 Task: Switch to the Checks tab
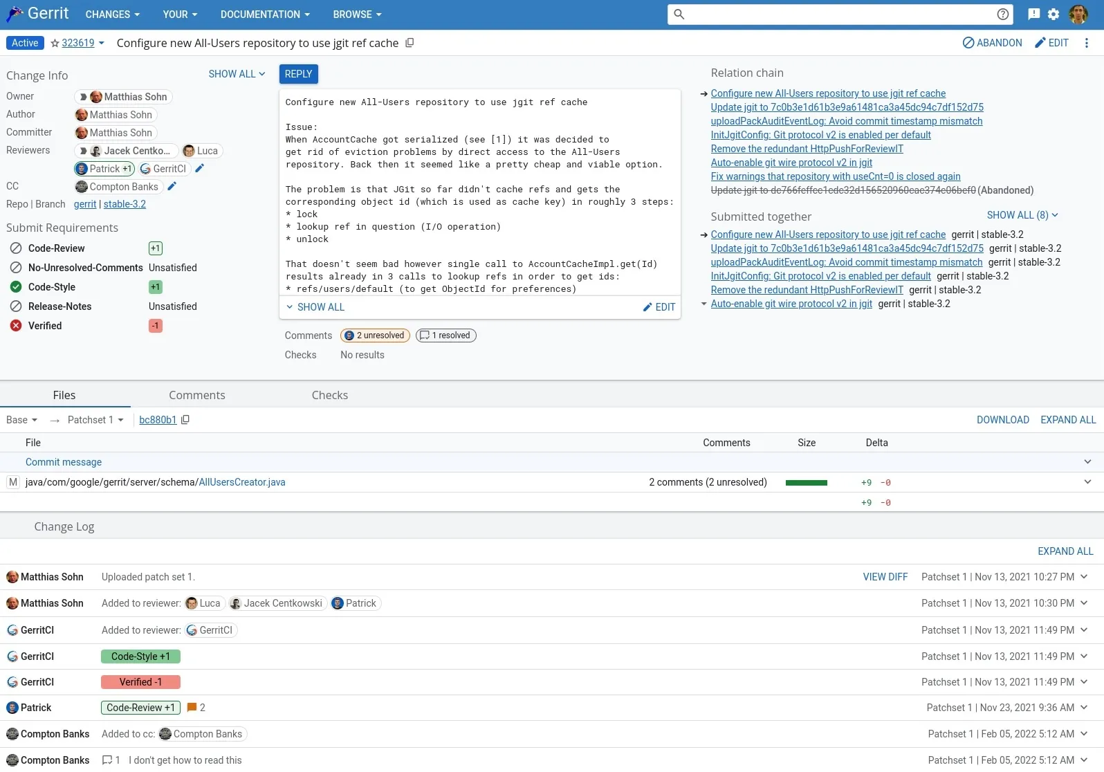pyautogui.click(x=329, y=395)
